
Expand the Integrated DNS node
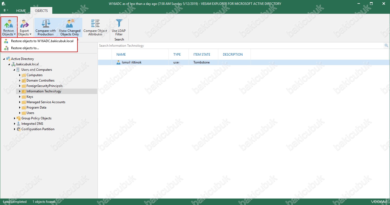click(14, 124)
